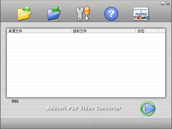The height and width of the screenshot is (129, 172).
Task: Minimize the converter window
Action: pyautogui.click(x=163, y=3)
